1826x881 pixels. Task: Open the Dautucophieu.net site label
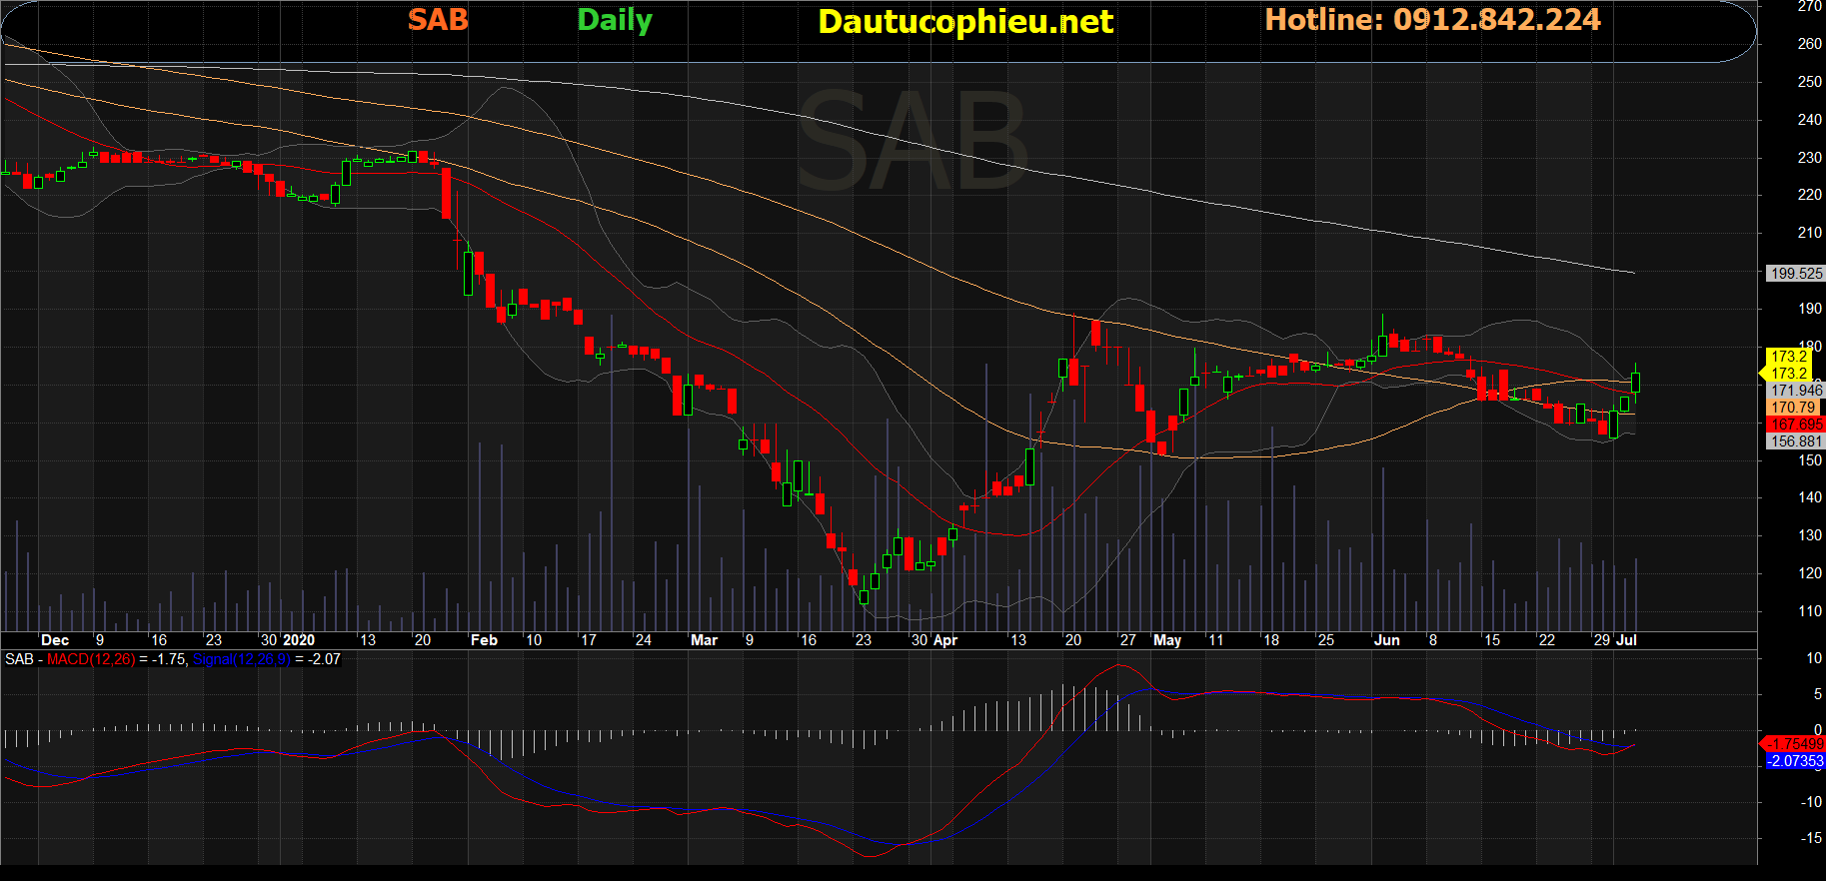tap(965, 22)
